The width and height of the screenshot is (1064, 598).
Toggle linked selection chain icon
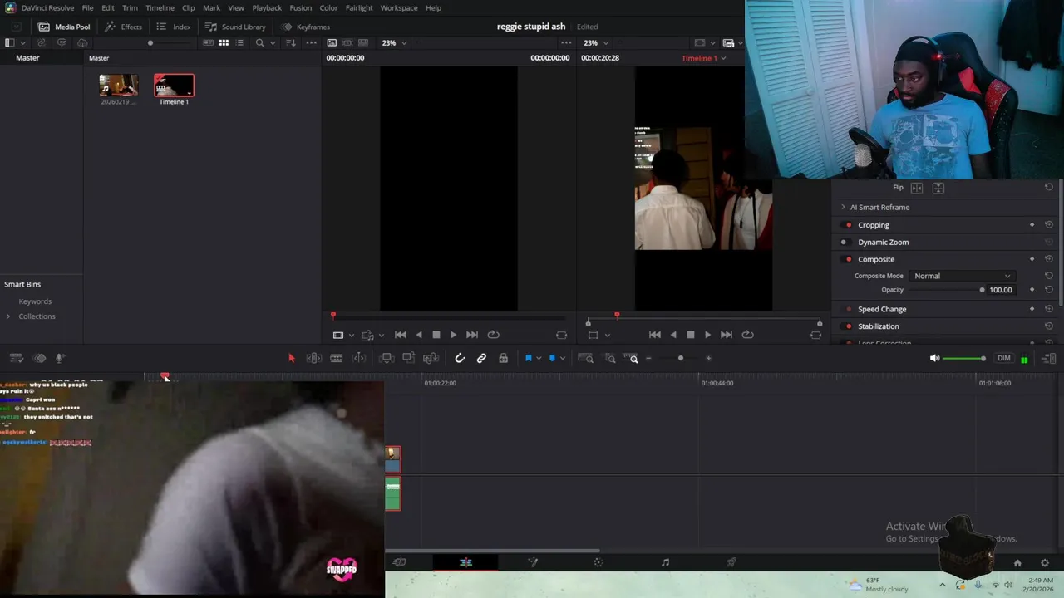coord(481,358)
